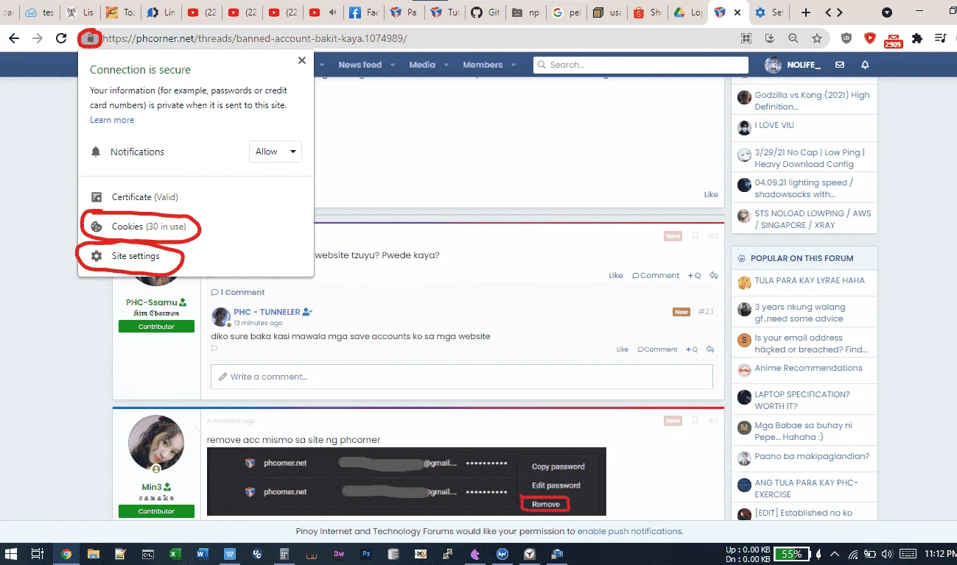Open TULA PARA KAY LYRAE HAHA thread
The height and width of the screenshot is (565, 957).
810,280
